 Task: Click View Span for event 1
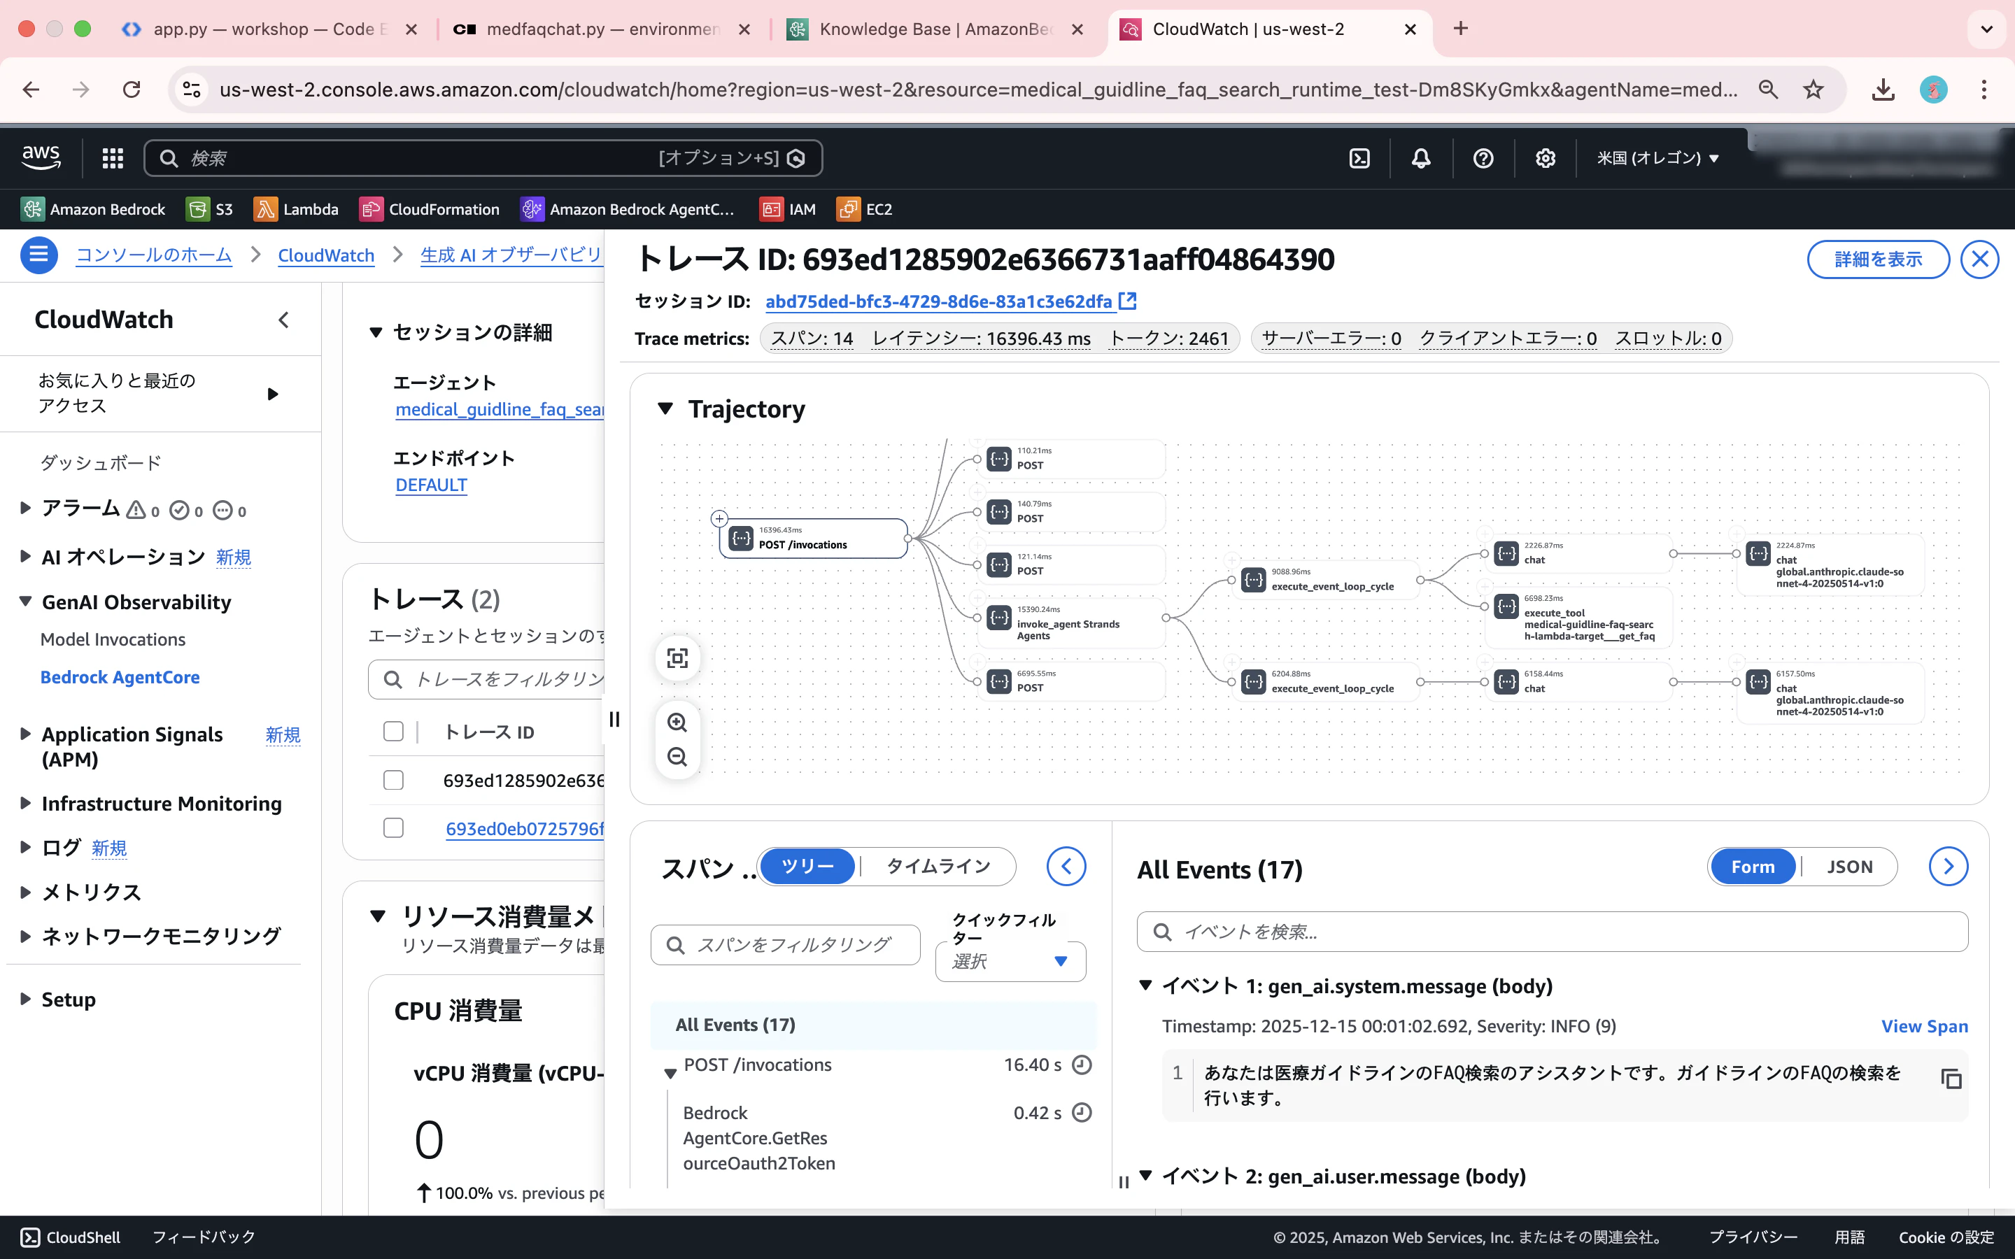[1925, 1026]
